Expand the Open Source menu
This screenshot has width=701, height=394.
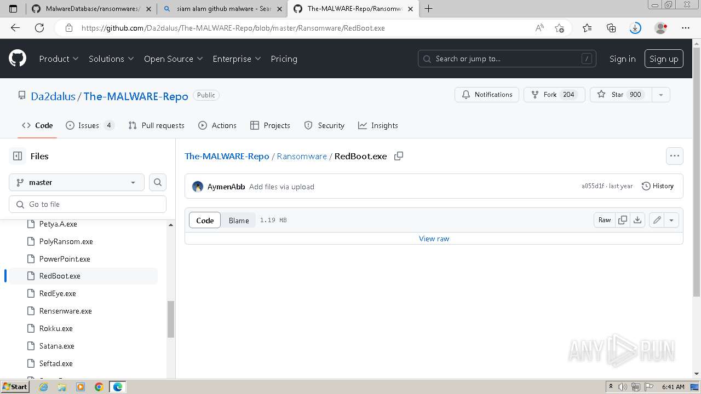point(173,59)
